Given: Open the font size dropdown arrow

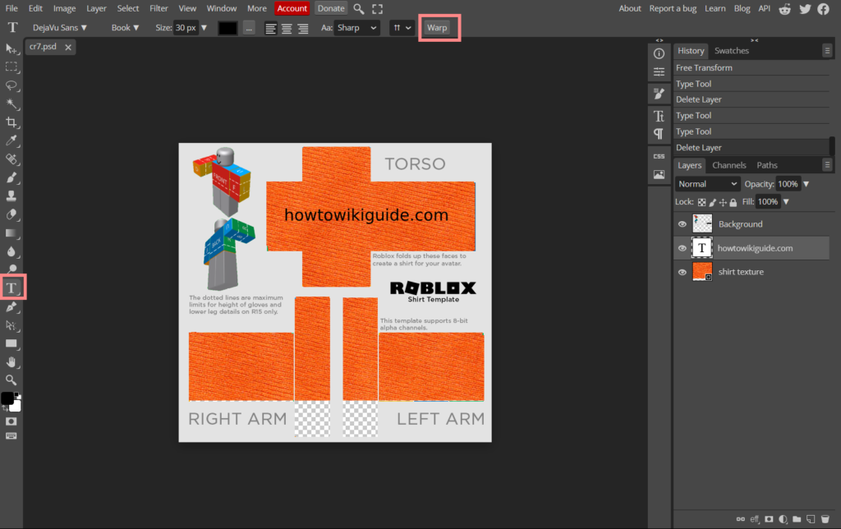Looking at the screenshot, I should [204, 28].
